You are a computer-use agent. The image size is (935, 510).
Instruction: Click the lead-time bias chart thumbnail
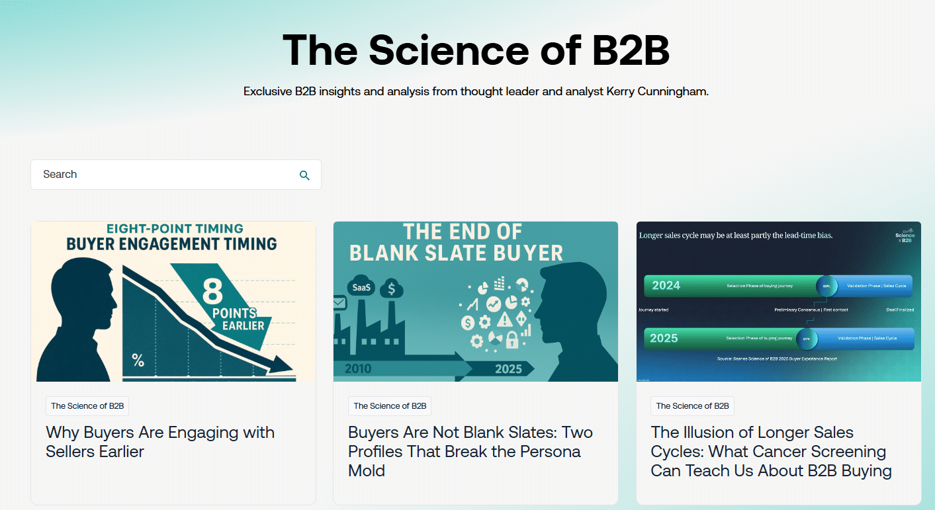coord(778,301)
